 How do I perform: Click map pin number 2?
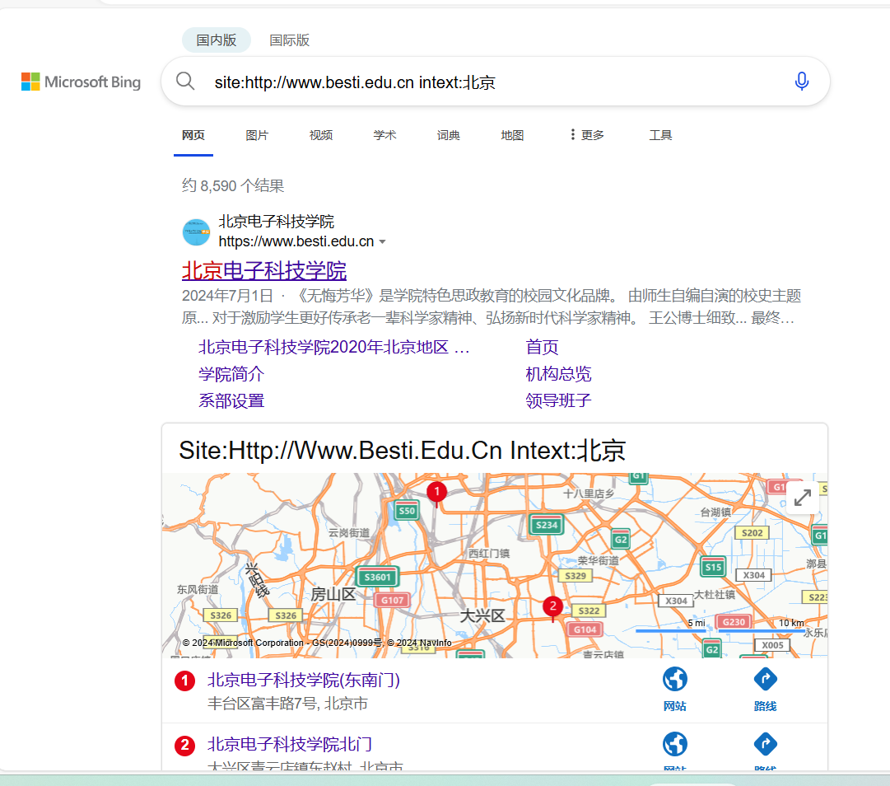552,608
